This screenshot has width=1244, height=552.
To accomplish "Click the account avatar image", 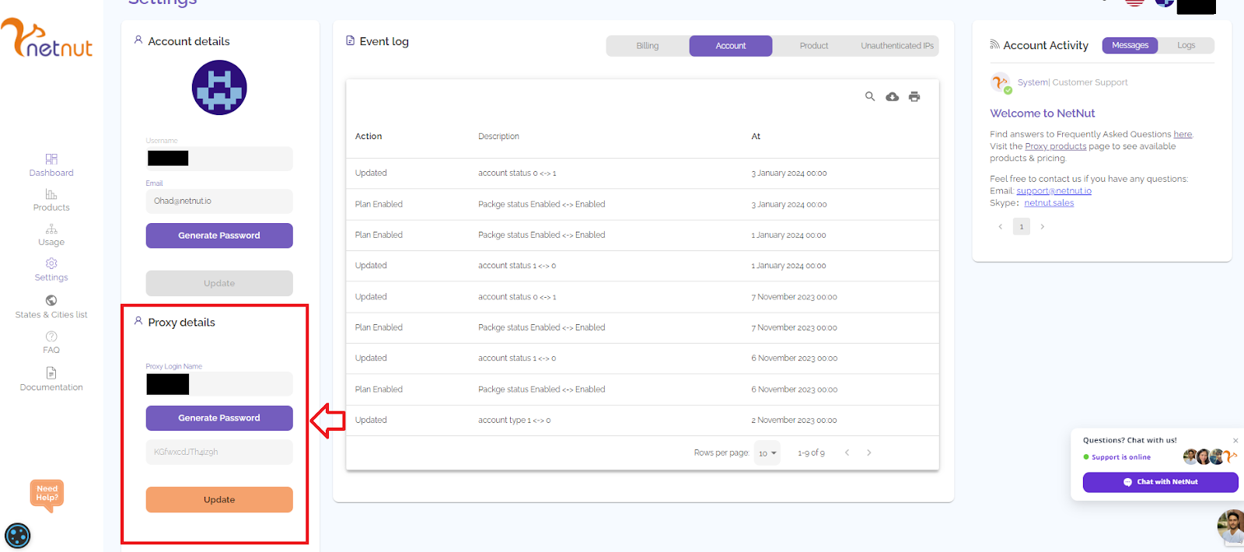I will tap(219, 88).
